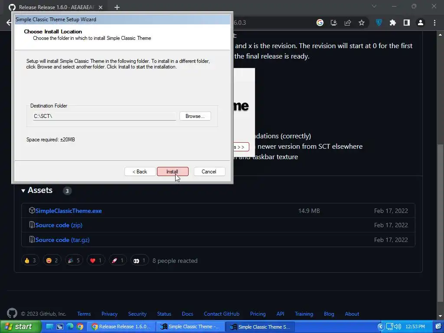Collapse the Assets section triangle
This screenshot has height=333, width=444.
[23, 191]
